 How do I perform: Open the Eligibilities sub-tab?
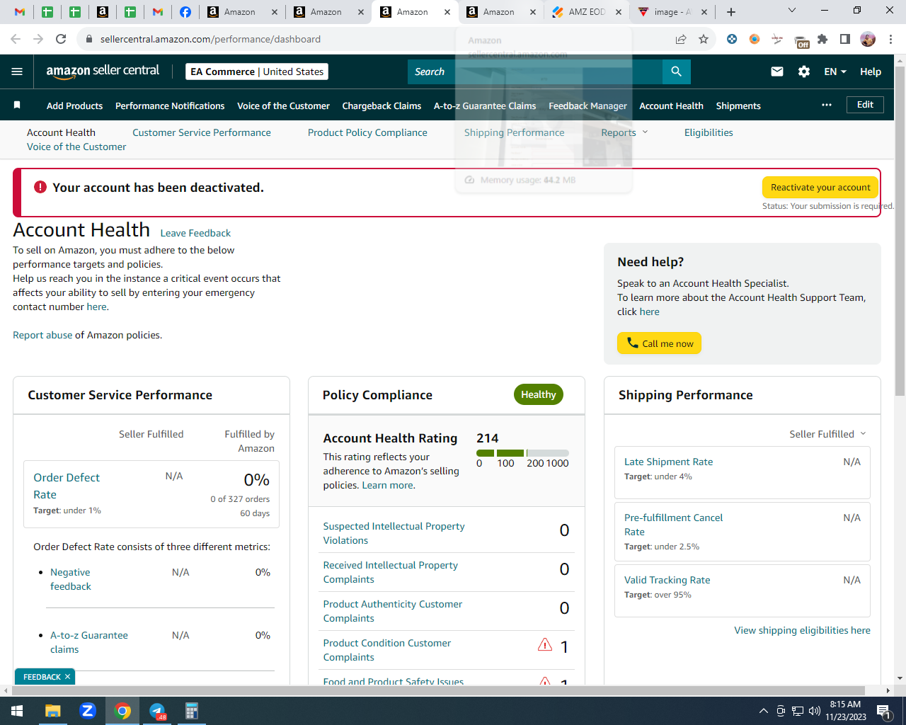pos(709,132)
